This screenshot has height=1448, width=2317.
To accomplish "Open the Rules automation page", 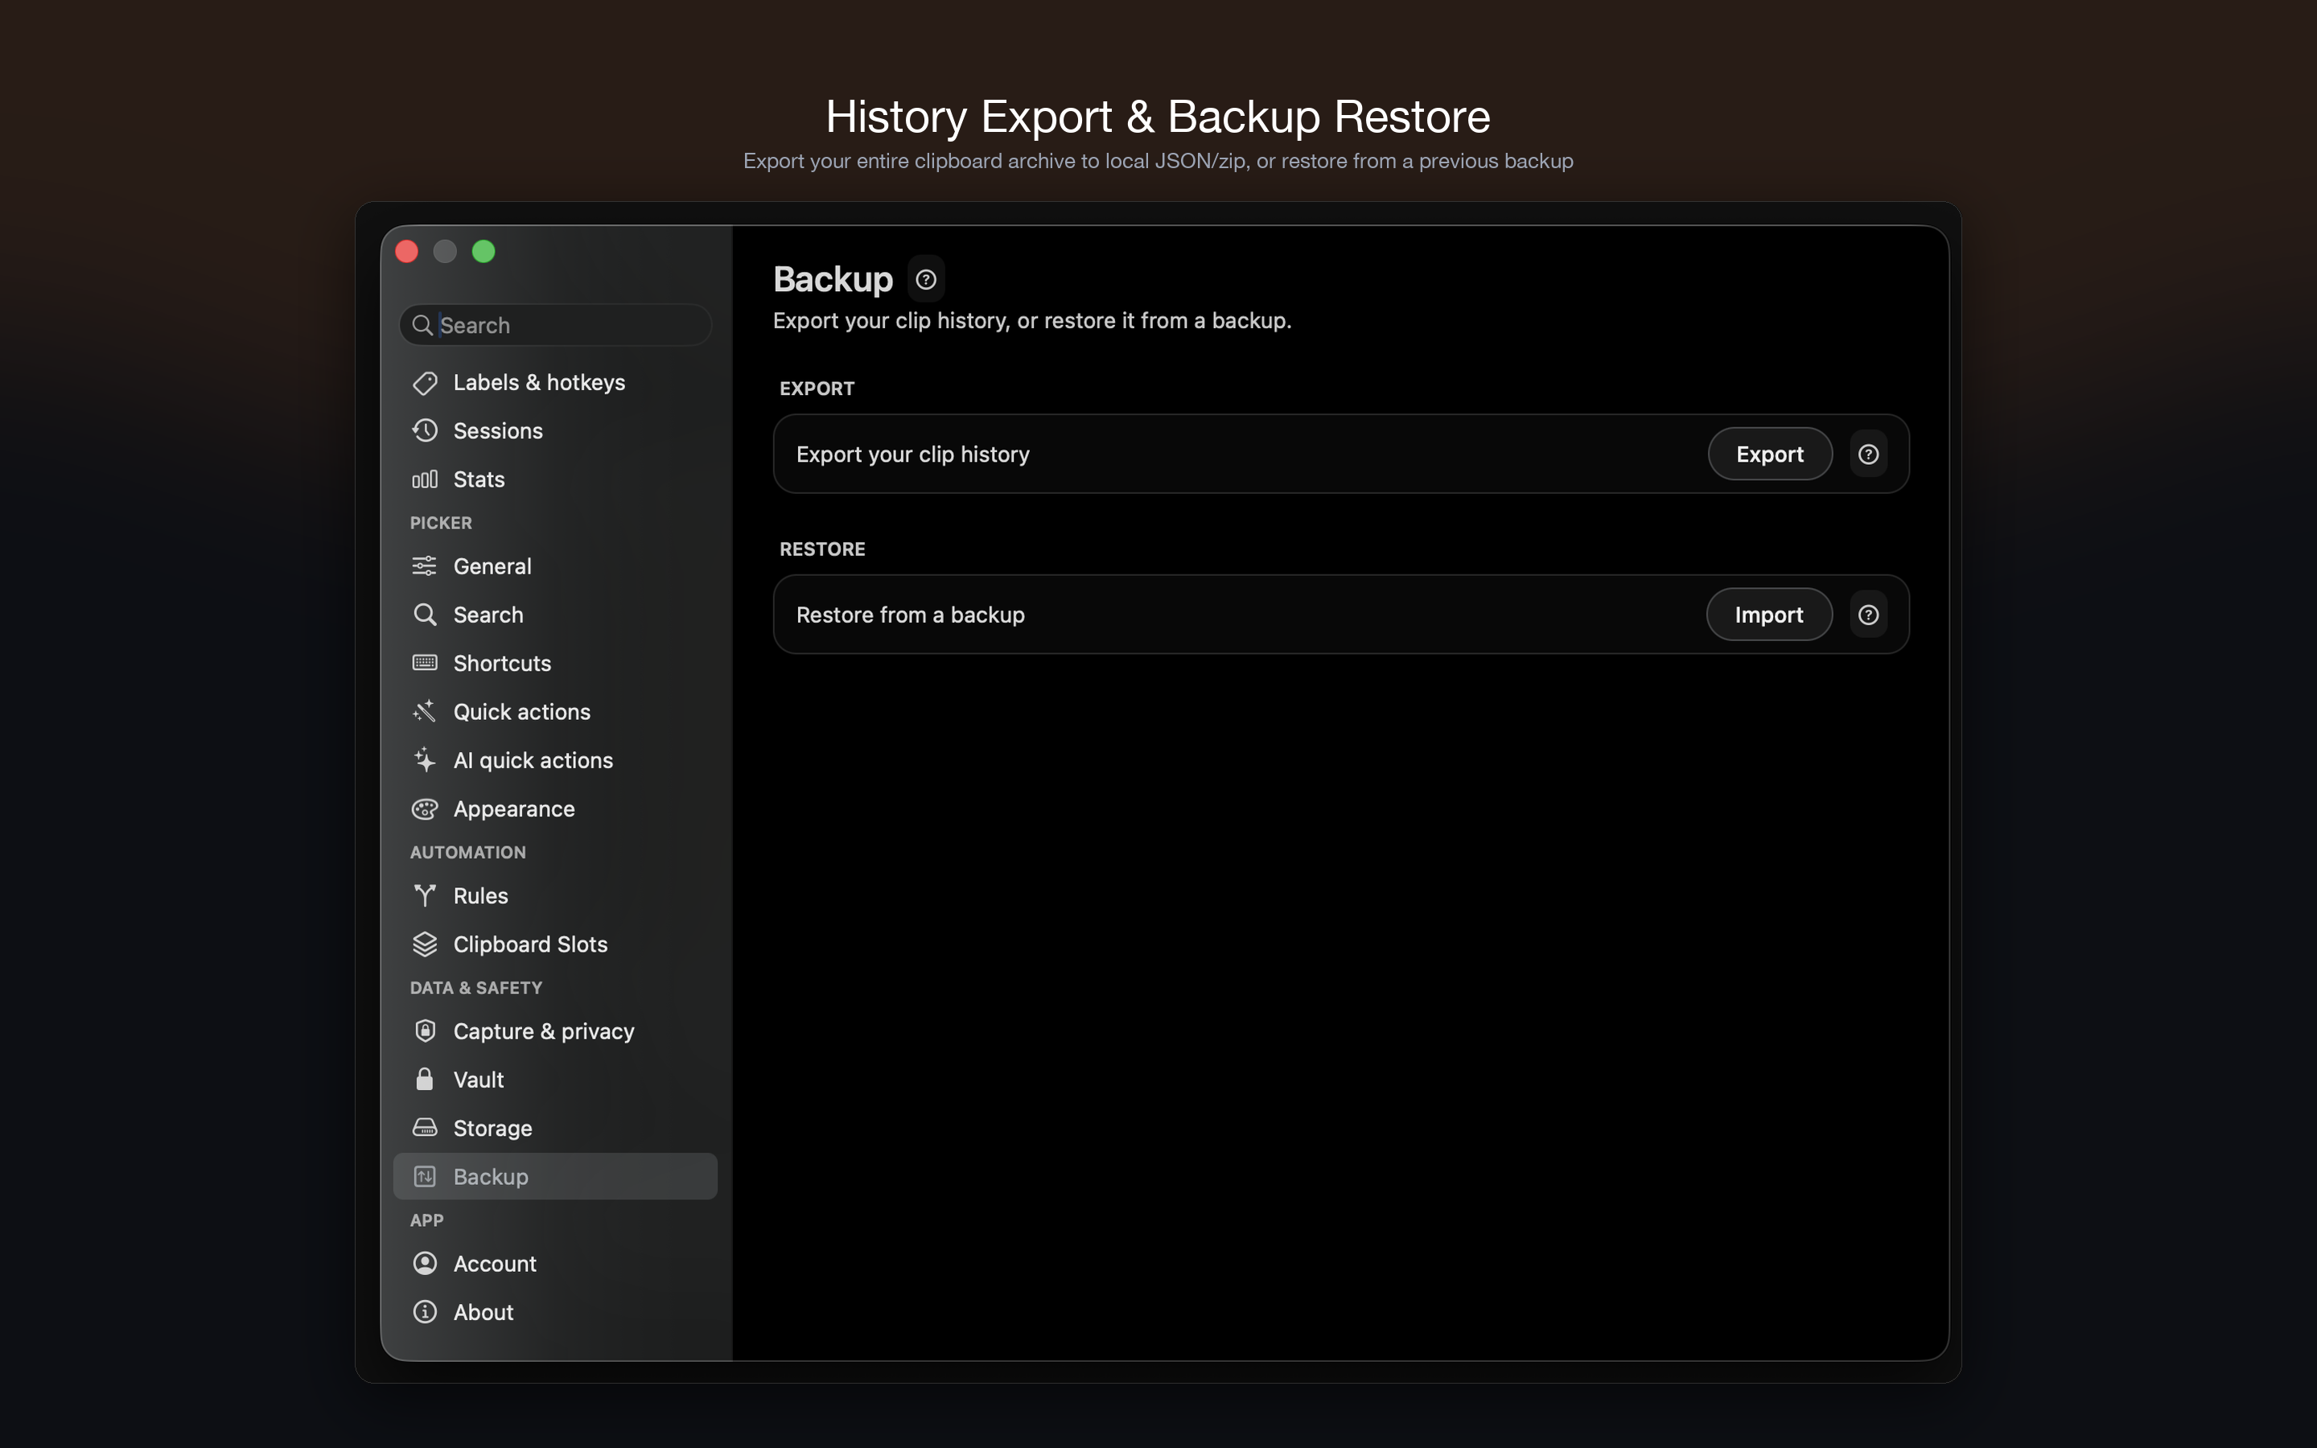I will tap(555, 895).
